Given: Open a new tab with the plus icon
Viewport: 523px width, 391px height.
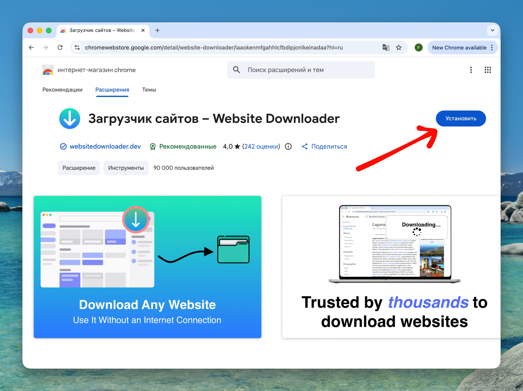Looking at the screenshot, I should pos(157,30).
